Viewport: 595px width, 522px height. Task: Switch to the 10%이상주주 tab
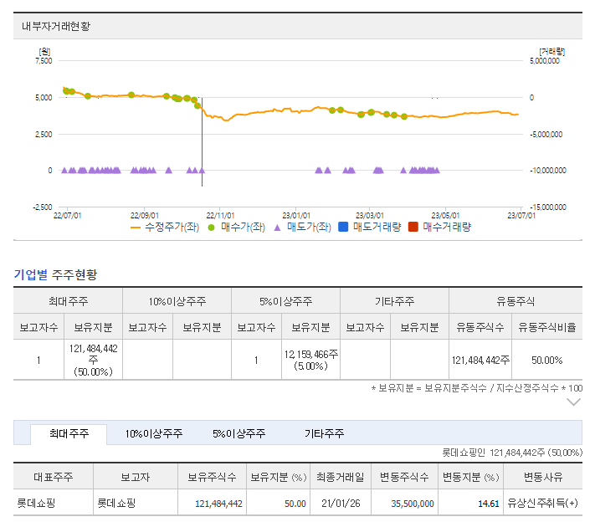point(154,433)
